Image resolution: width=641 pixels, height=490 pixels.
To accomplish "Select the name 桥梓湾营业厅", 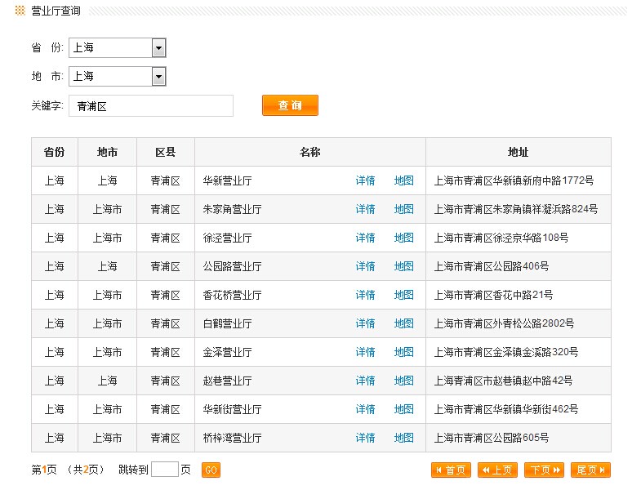I will click(232, 439).
